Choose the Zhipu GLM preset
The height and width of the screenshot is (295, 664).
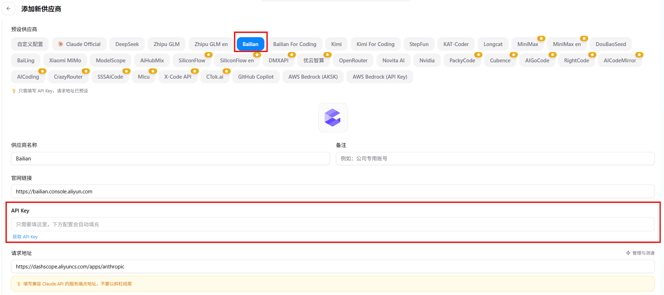[x=167, y=44]
